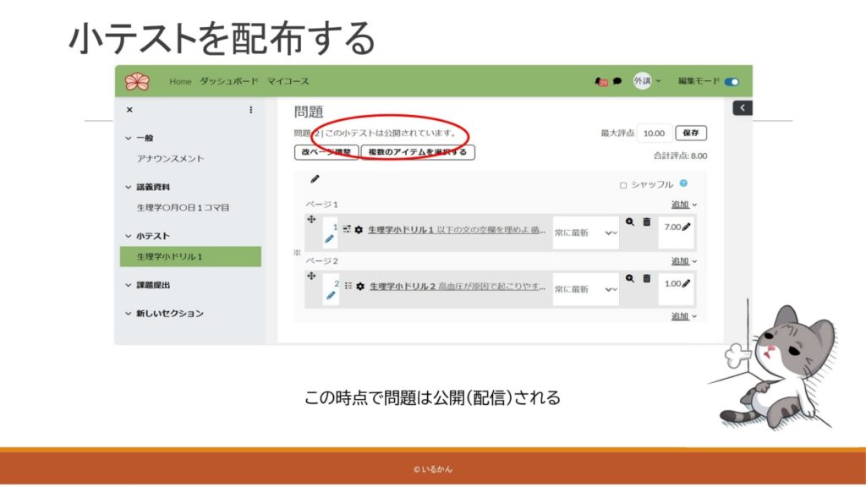This screenshot has height=487, width=866.
Task: Close the course index sidebar
Action: [129, 110]
